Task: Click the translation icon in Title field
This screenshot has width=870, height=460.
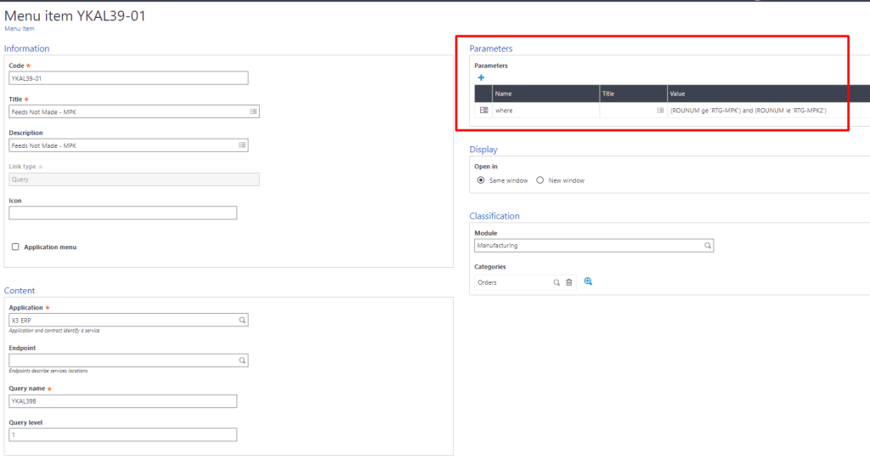Action: [x=253, y=111]
